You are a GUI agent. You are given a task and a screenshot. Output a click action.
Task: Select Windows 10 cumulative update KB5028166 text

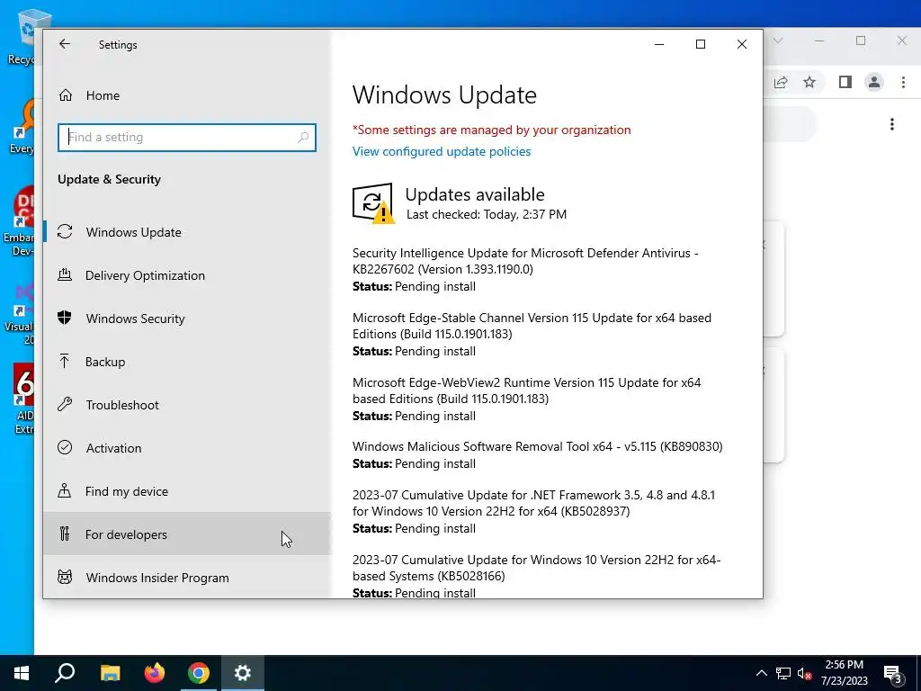tap(536, 568)
